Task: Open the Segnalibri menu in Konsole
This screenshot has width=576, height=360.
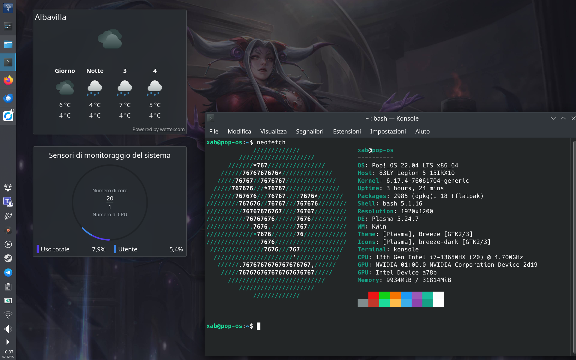Action: point(310,131)
